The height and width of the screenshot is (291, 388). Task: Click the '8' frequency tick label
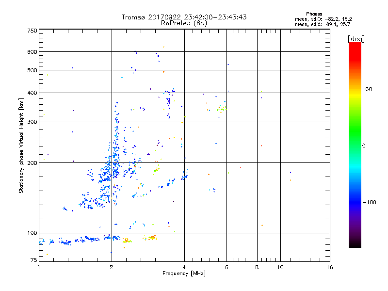click(x=257, y=267)
